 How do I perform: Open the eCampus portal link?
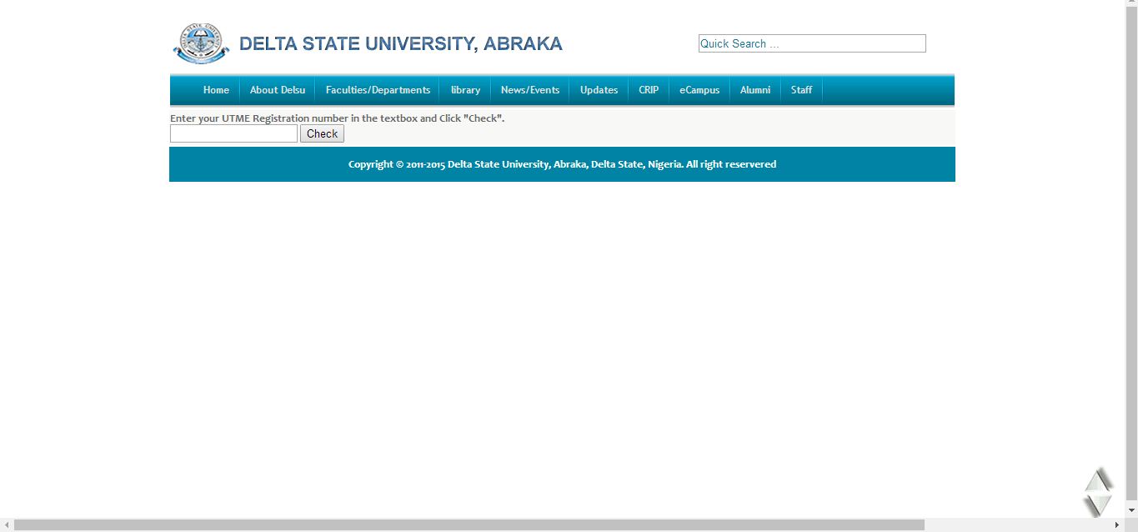tap(699, 90)
